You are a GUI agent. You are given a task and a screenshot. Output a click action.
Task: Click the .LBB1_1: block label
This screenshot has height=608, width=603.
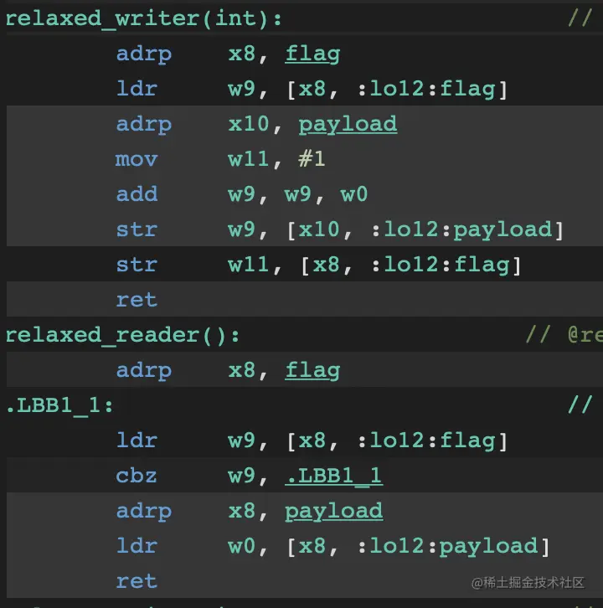point(59,405)
